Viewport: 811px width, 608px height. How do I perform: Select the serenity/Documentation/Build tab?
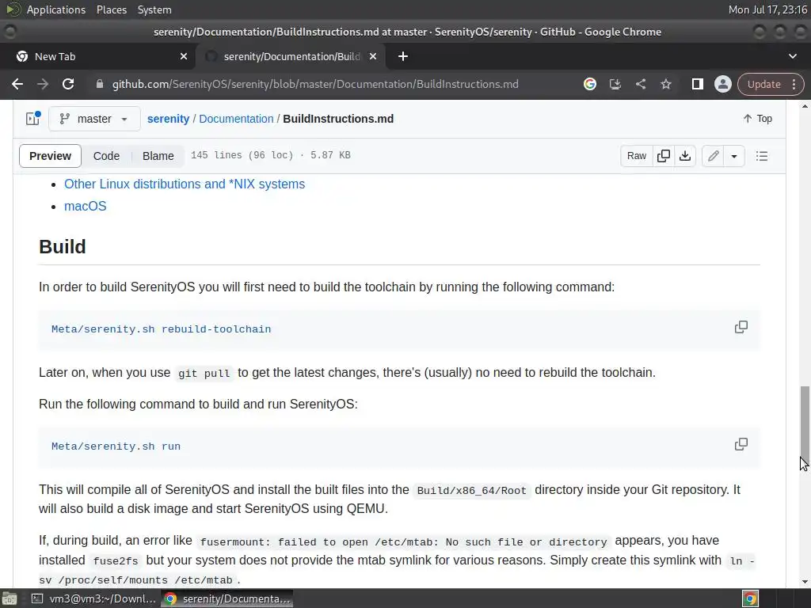291,56
